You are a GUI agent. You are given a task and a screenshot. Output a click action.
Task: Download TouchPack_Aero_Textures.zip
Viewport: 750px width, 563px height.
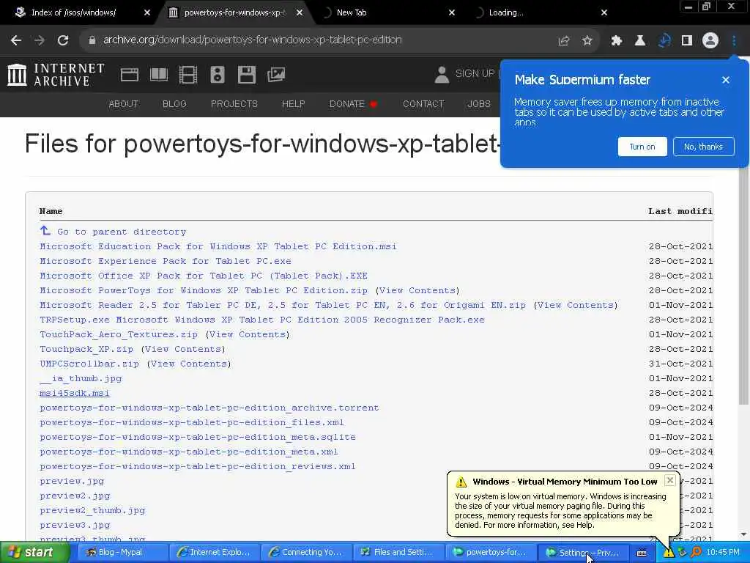pos(119,334)
